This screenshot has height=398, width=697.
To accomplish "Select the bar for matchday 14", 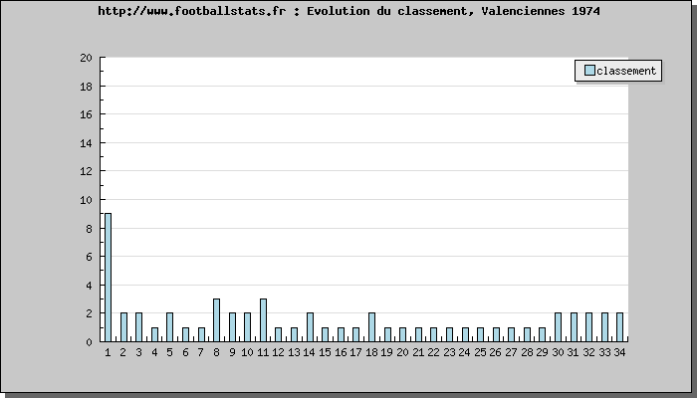I will click(x=310, y=327).
